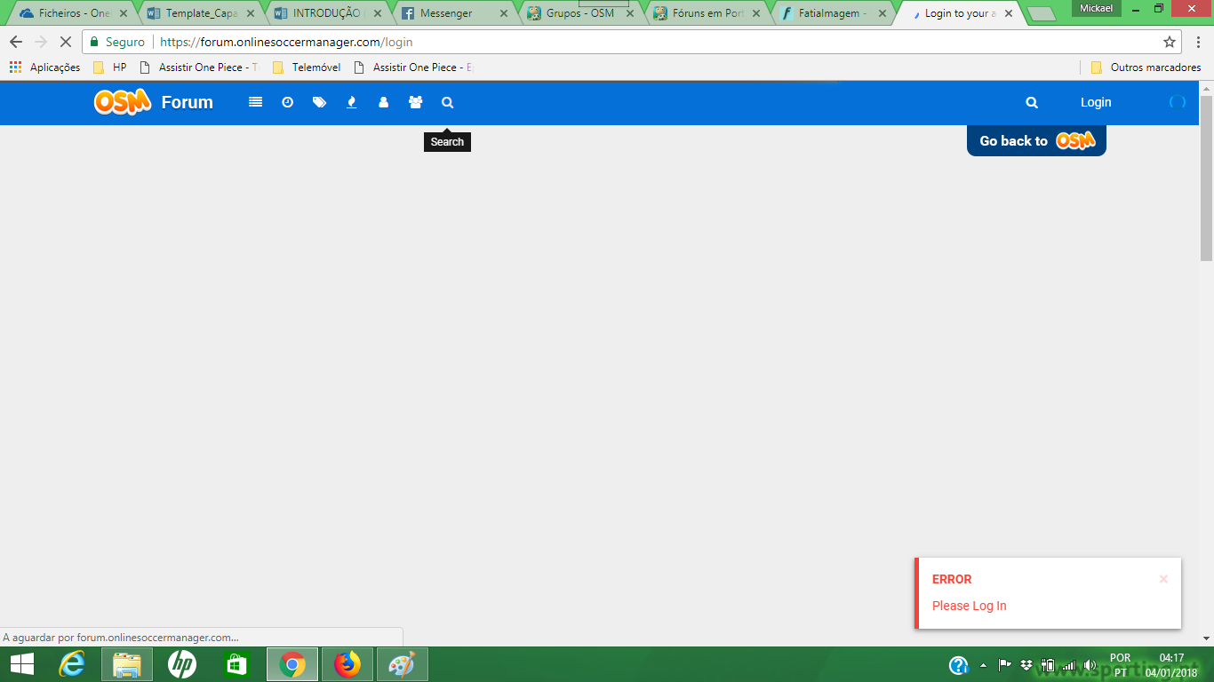Click Go back to OSM button
The image size is (1214, 682).
1036,140
